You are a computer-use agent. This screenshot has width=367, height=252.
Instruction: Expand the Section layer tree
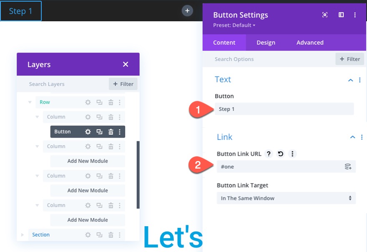tap(23, 234)
